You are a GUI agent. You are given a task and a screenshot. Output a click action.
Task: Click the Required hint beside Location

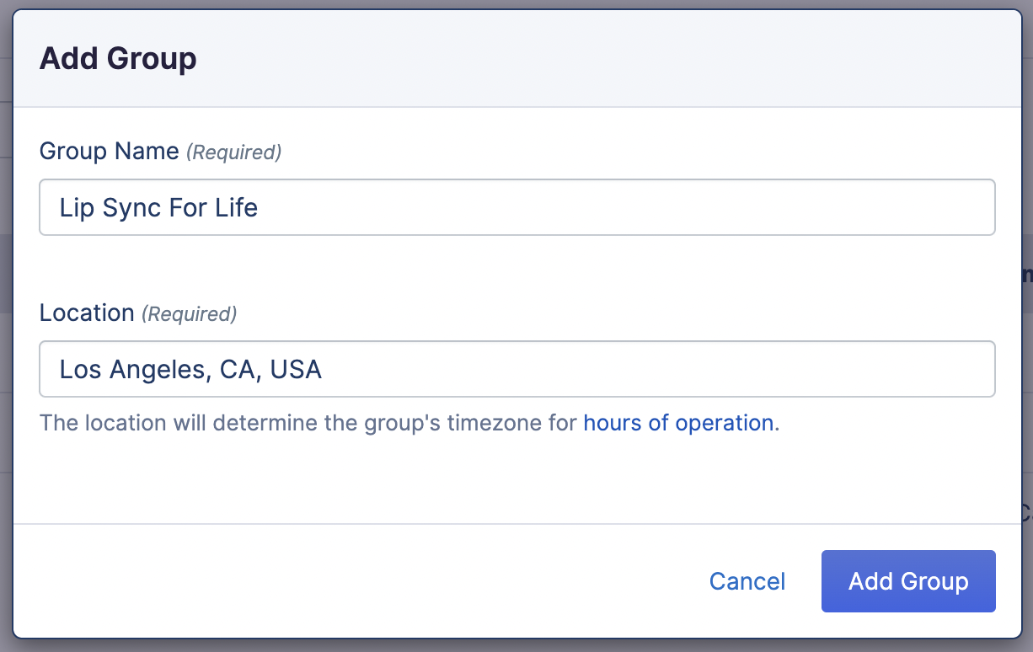(189, 314)
